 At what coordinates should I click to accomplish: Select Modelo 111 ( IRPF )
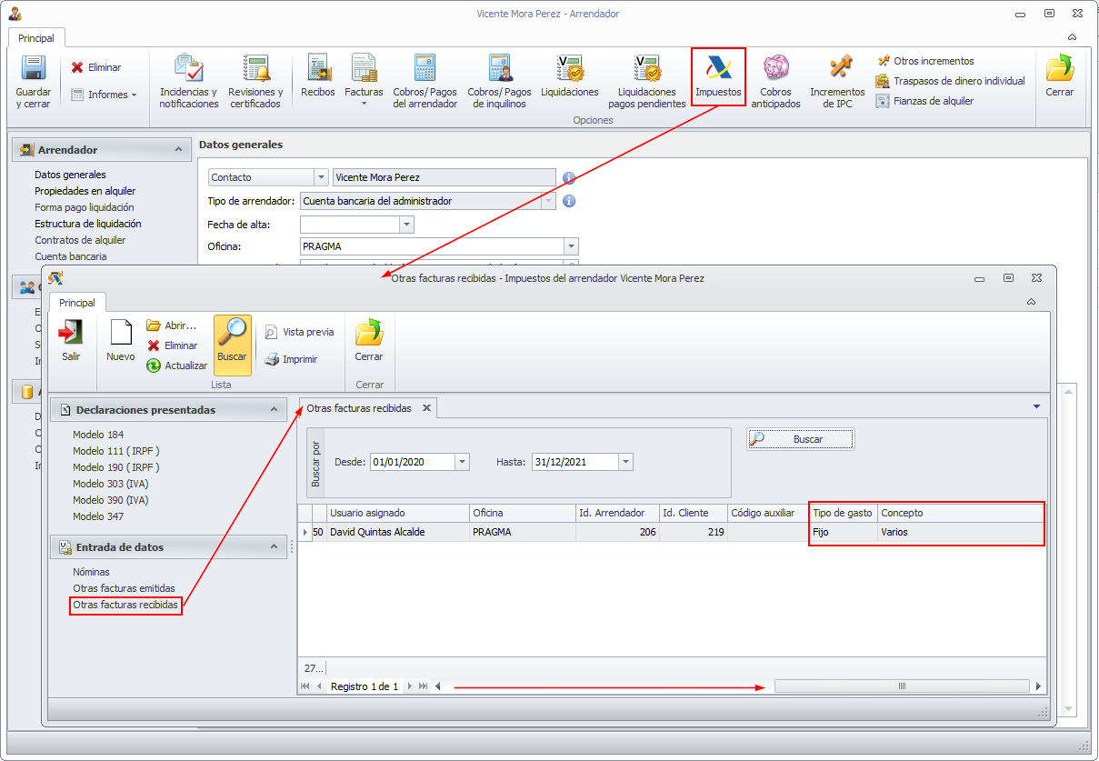click(x=116, y=451)
